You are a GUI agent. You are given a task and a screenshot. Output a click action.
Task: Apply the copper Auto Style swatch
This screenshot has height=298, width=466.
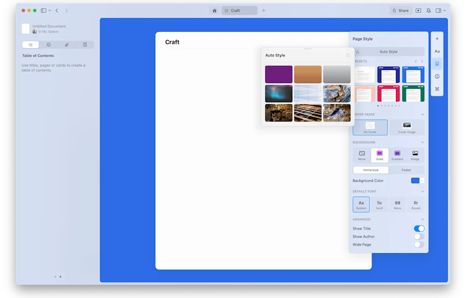[x=308, y=74]
